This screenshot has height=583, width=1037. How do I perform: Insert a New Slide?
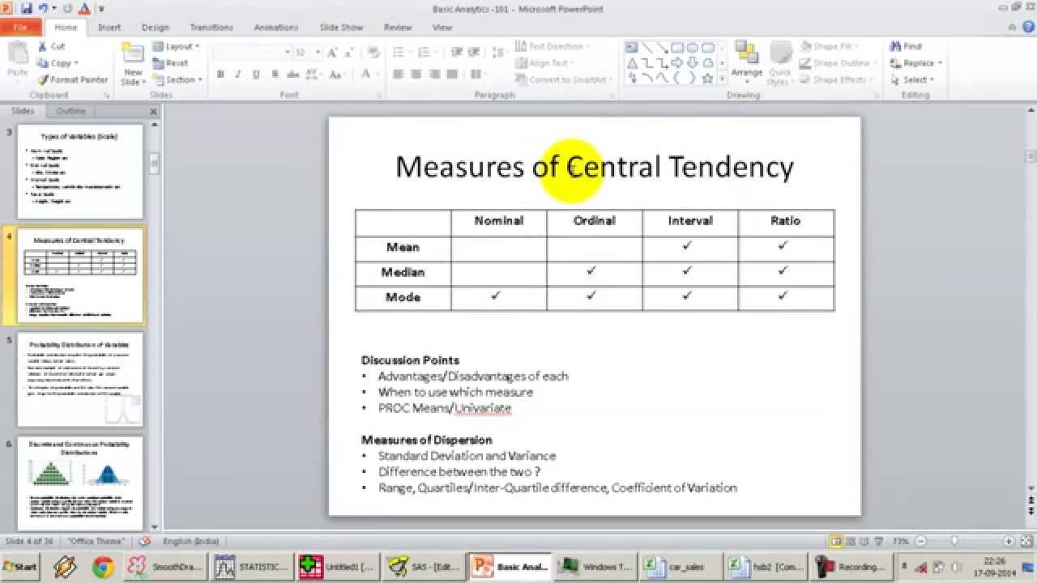click(133, 65)
